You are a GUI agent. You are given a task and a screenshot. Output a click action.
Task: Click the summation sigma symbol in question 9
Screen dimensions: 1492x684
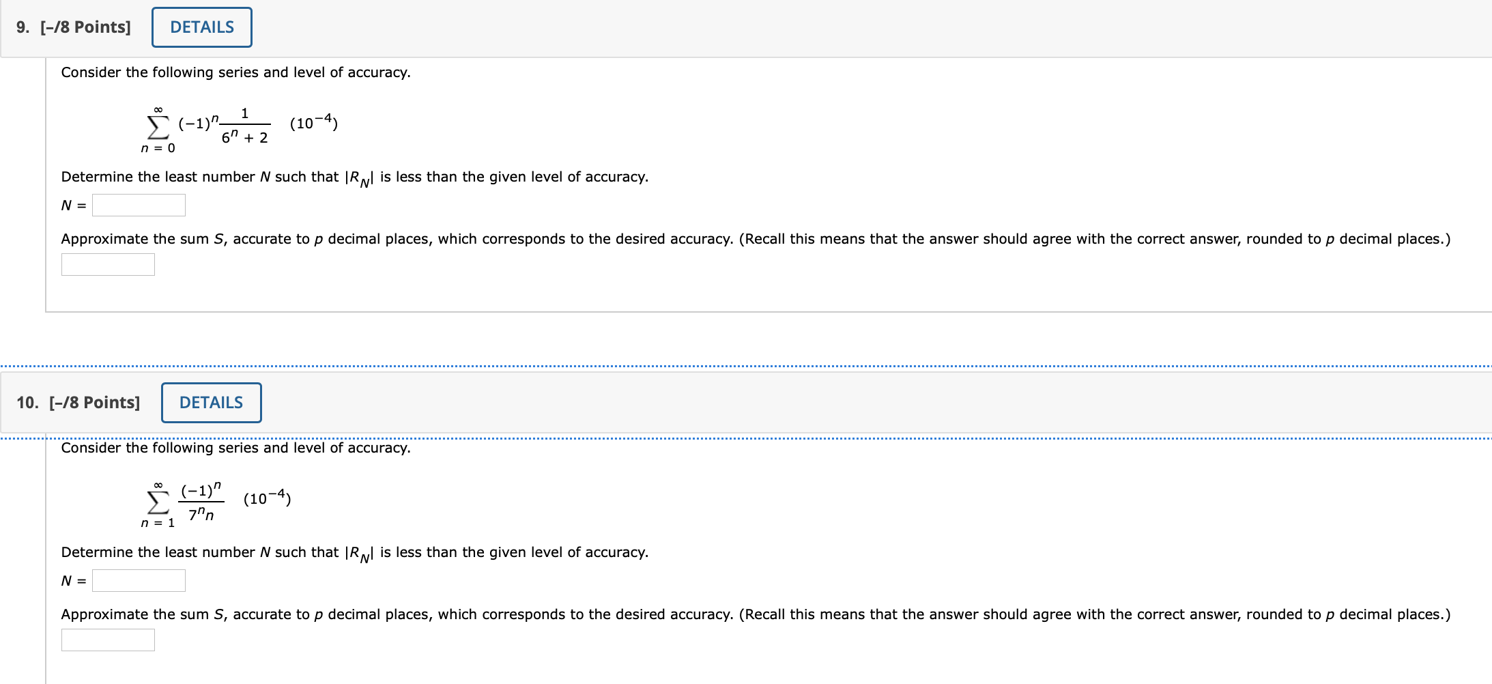[158, 127]
